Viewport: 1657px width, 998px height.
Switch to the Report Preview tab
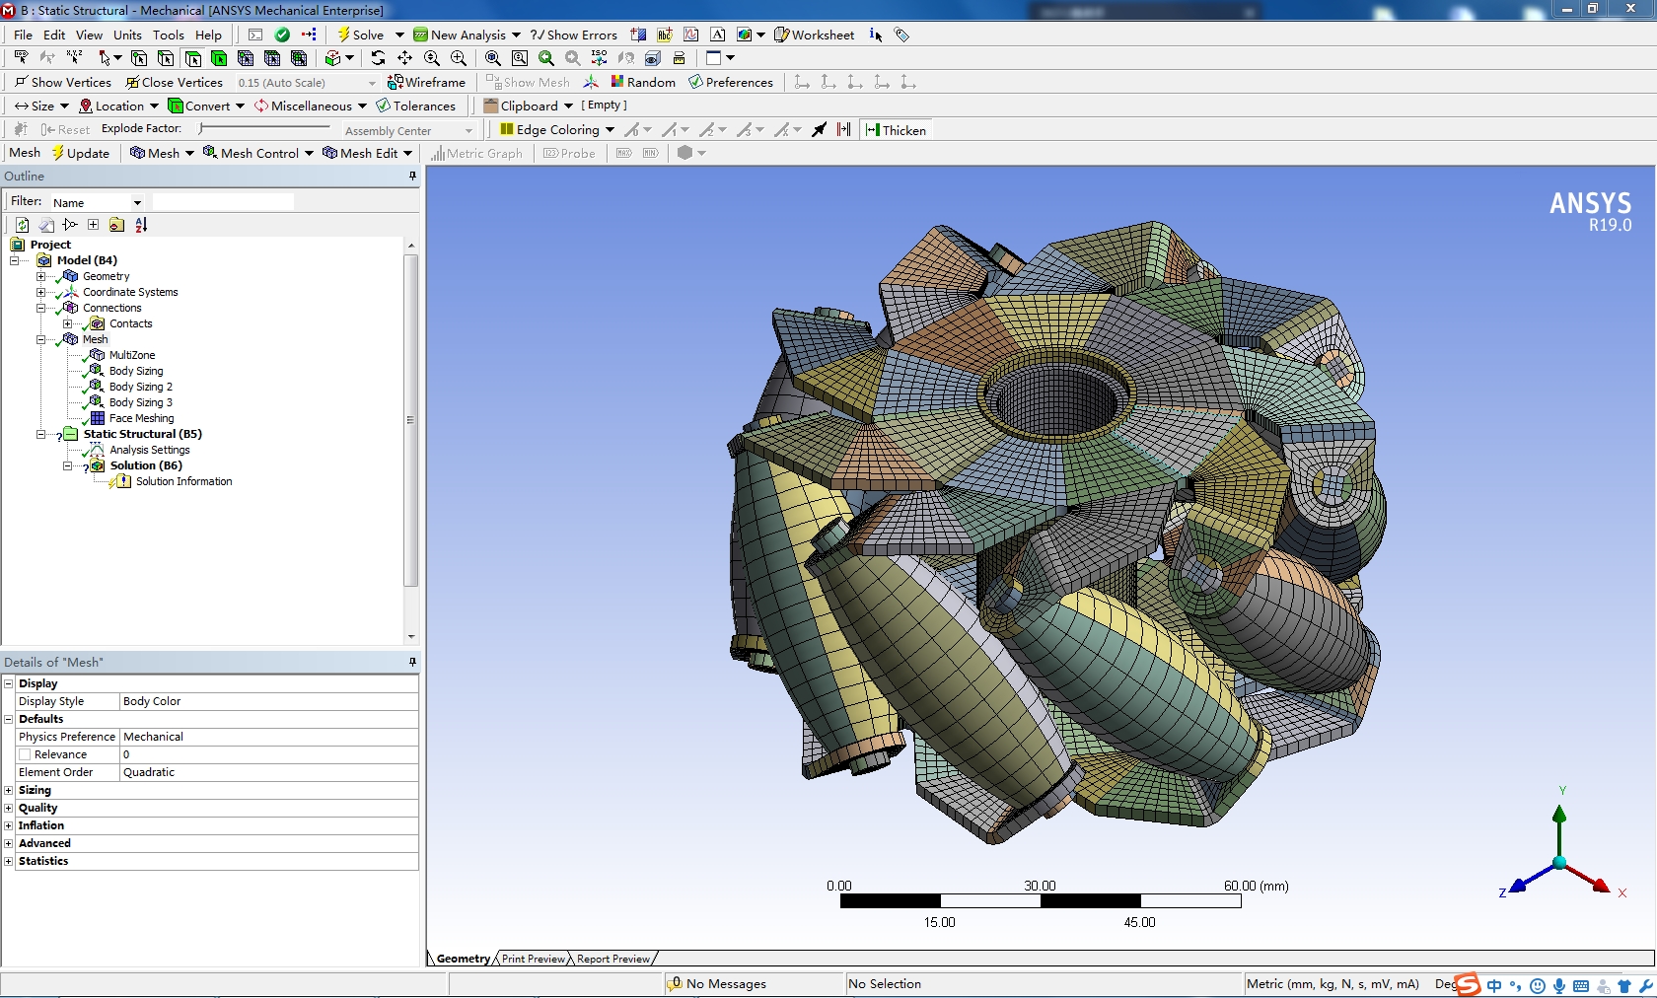click(613, 959)
